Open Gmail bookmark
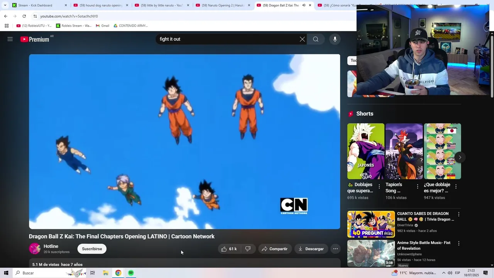 pos(102,26)
